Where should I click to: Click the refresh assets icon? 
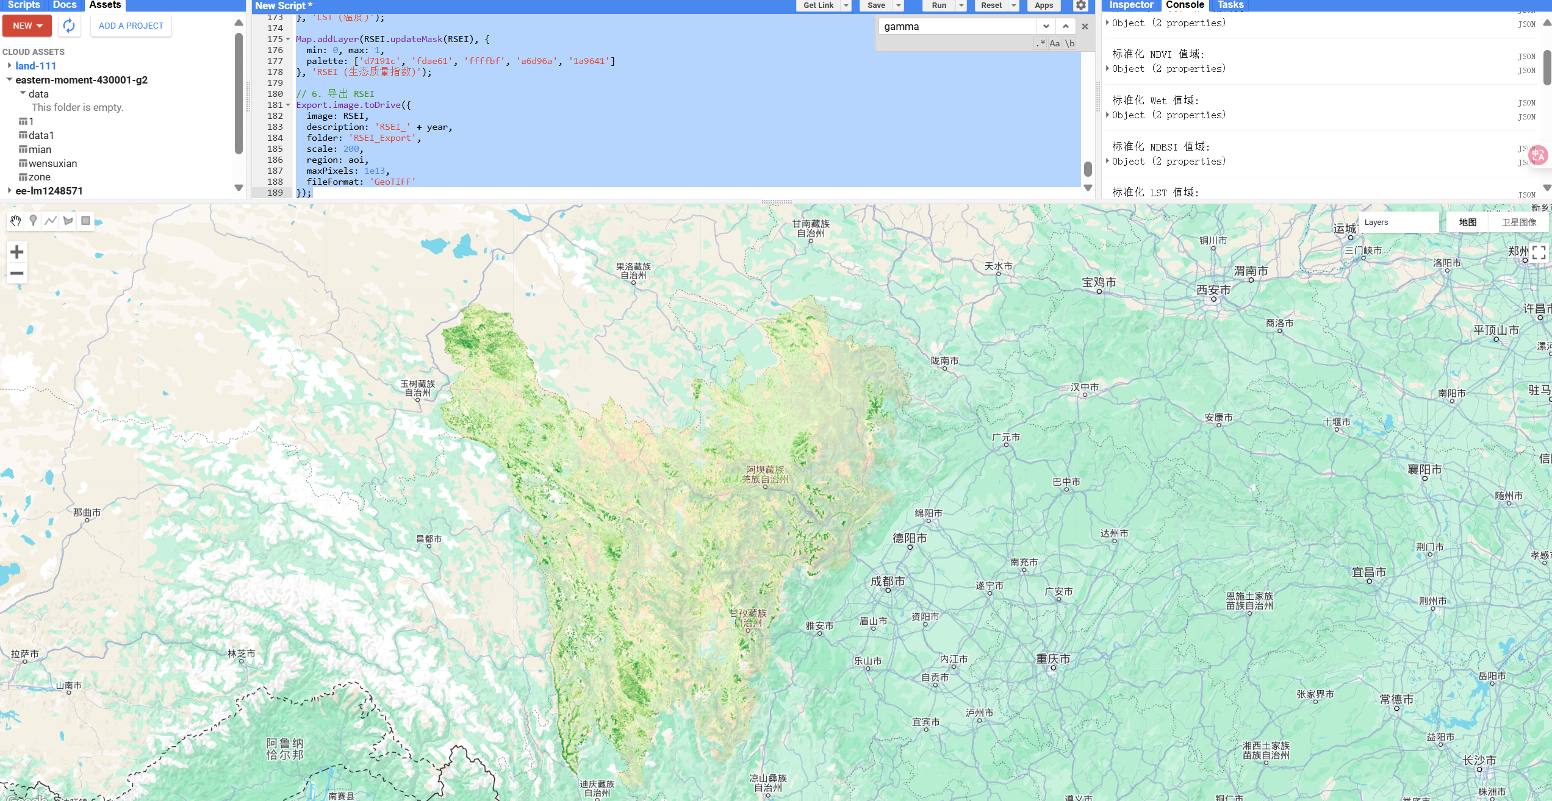coord(69,26)
